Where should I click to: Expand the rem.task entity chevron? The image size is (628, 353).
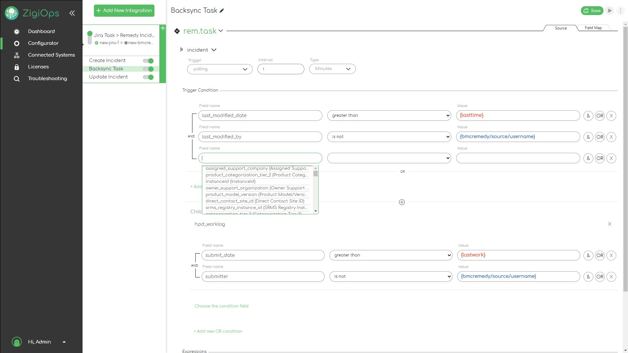pos(221,31)
